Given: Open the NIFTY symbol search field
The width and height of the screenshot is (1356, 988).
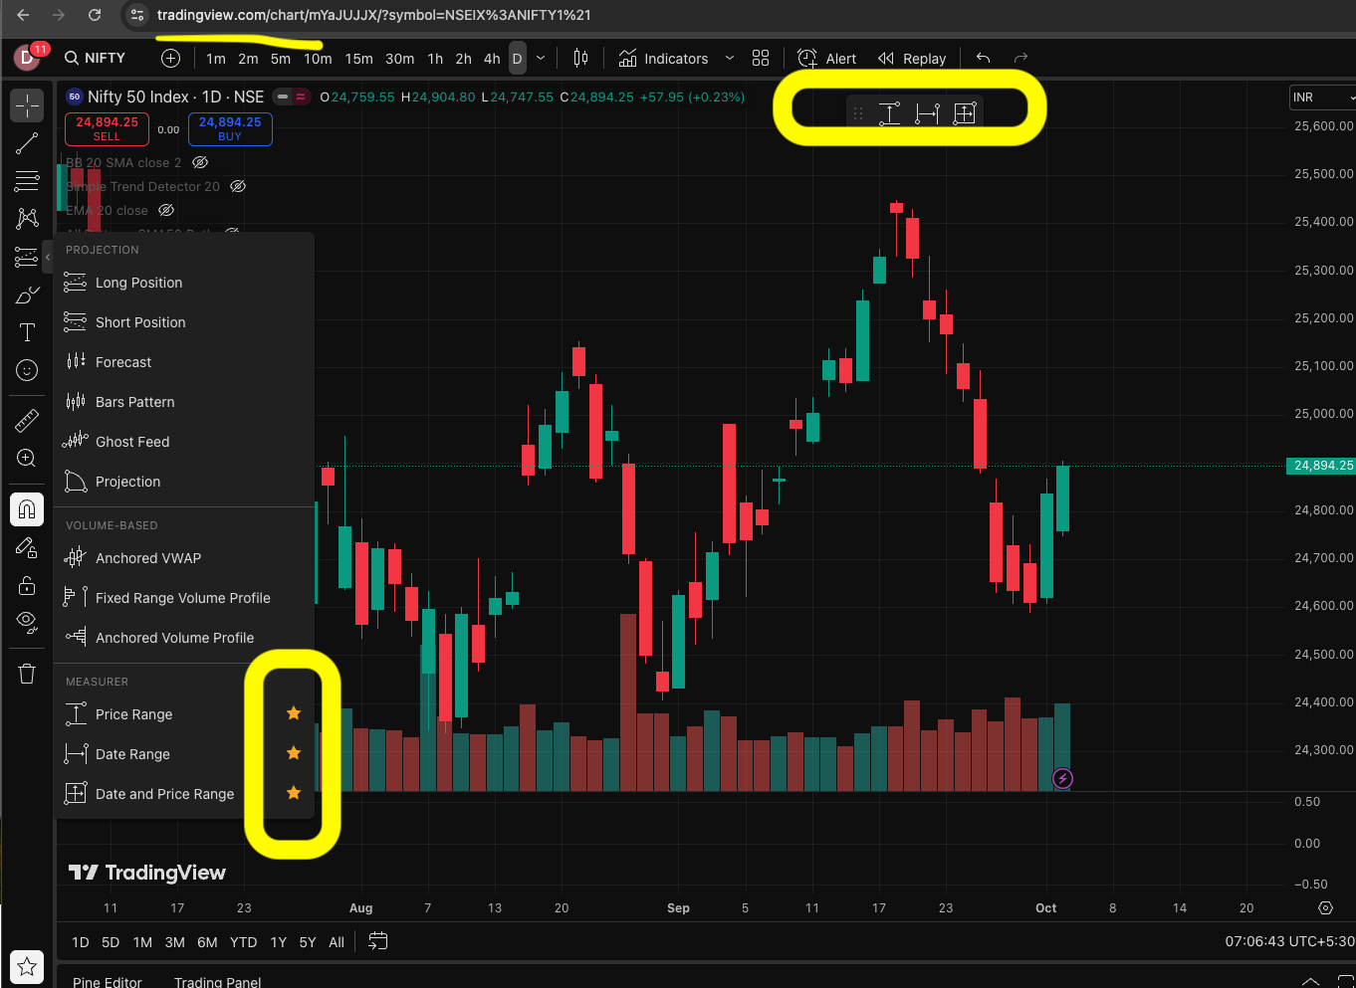Looking at the screenshot, I should pos(96,58).
